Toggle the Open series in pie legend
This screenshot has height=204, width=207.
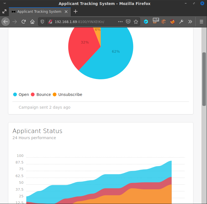pos(21,95)
